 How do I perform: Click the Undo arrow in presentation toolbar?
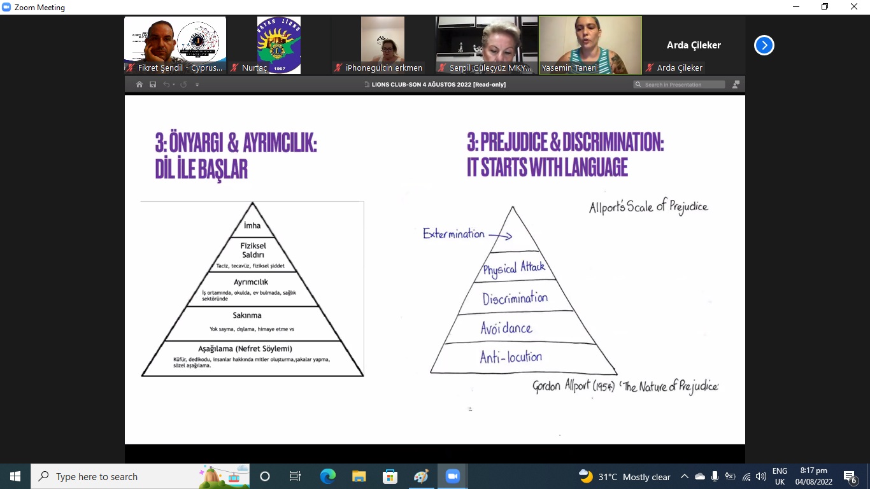tap(166, 85)
